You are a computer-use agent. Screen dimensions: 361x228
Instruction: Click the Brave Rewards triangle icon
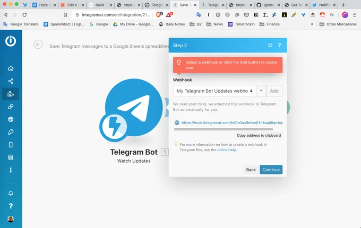[169, 15]
